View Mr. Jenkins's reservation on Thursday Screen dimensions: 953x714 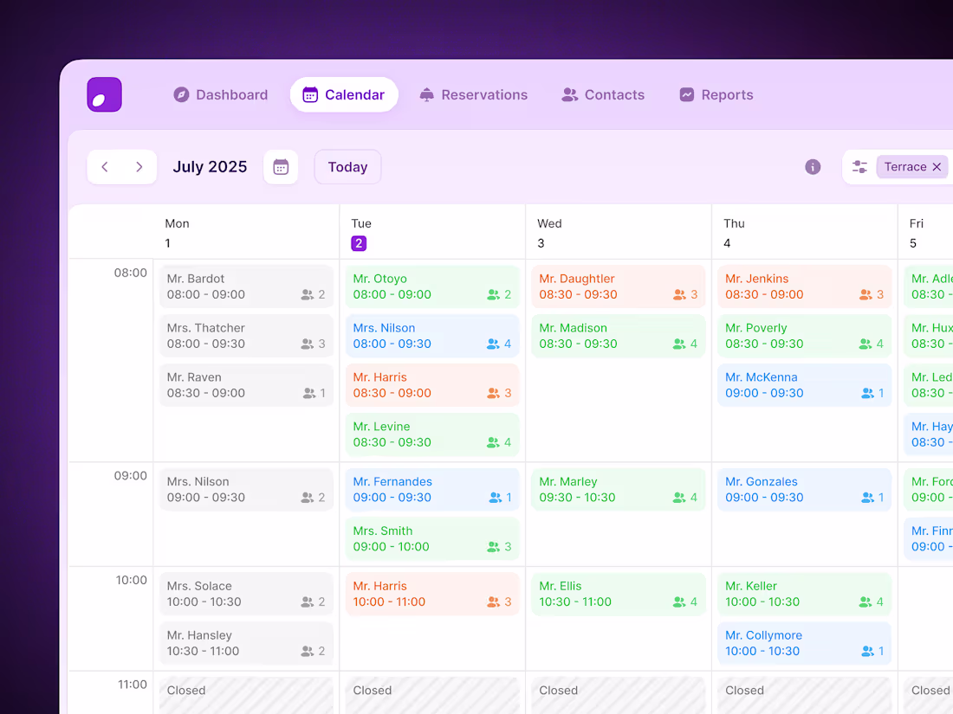[804, 286]
